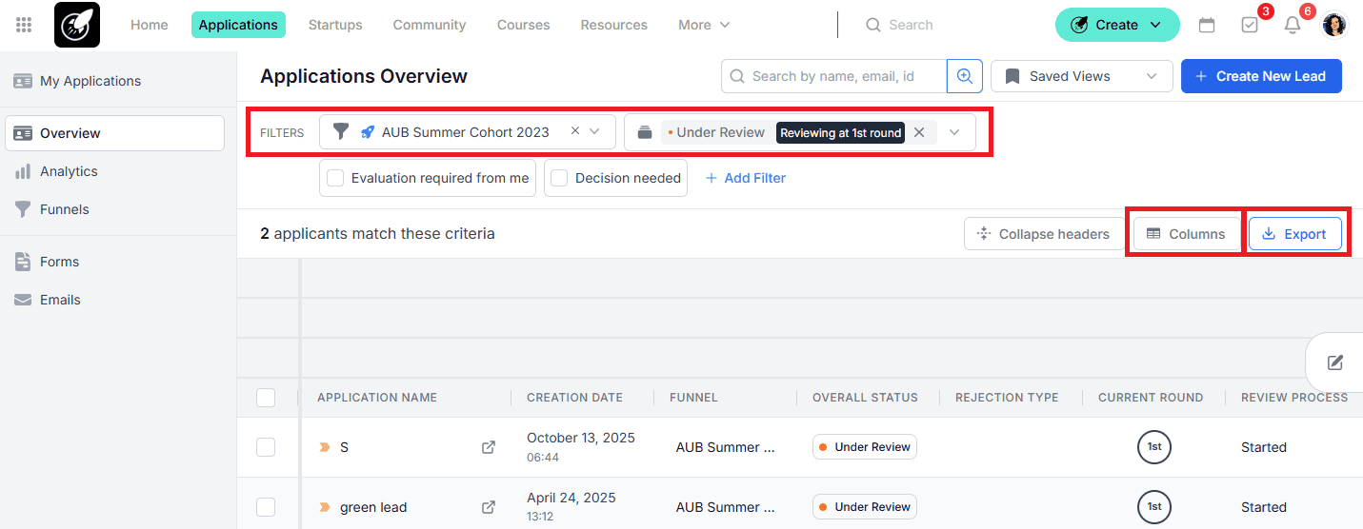Click the stack icon in status filter
The height and width of the screenshot is (529, 1363).
coord(645,132)
